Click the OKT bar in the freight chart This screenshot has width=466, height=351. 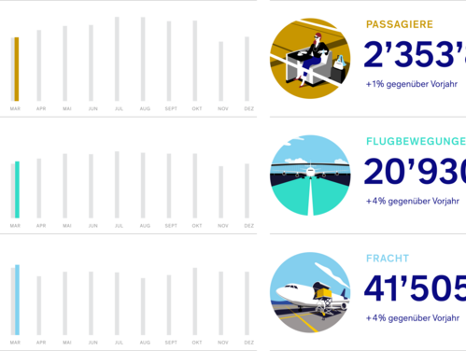[x=195, y=302]
